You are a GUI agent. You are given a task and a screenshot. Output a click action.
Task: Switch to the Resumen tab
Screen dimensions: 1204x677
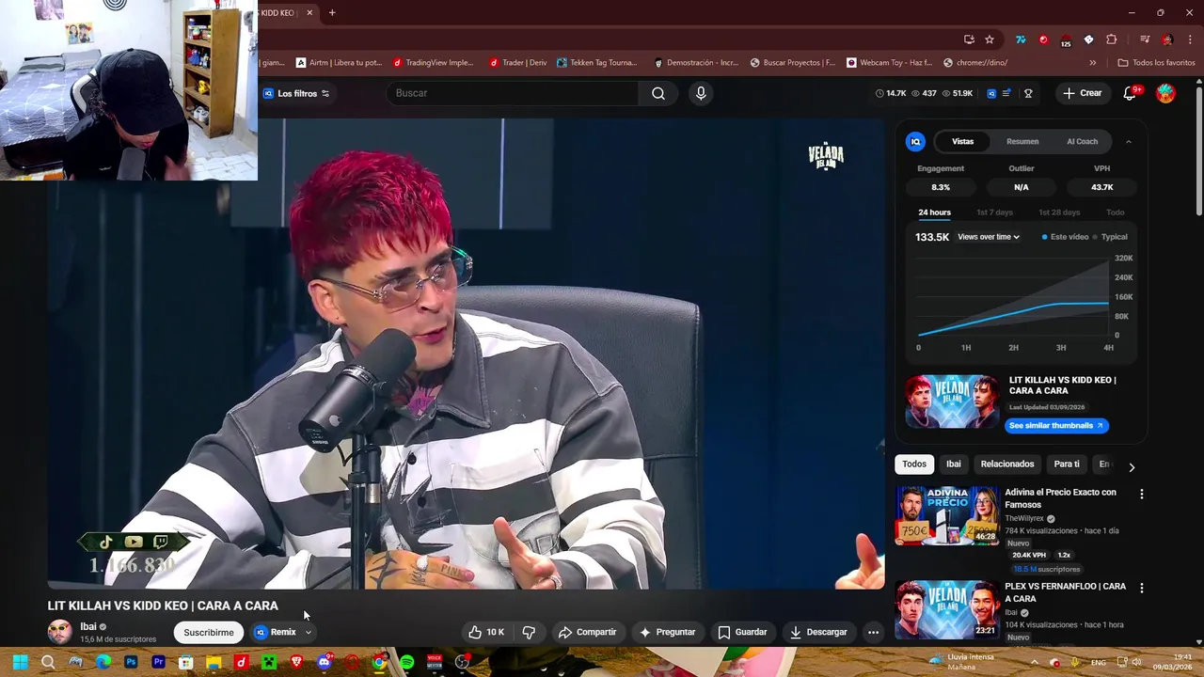[x=1022, y=141]
